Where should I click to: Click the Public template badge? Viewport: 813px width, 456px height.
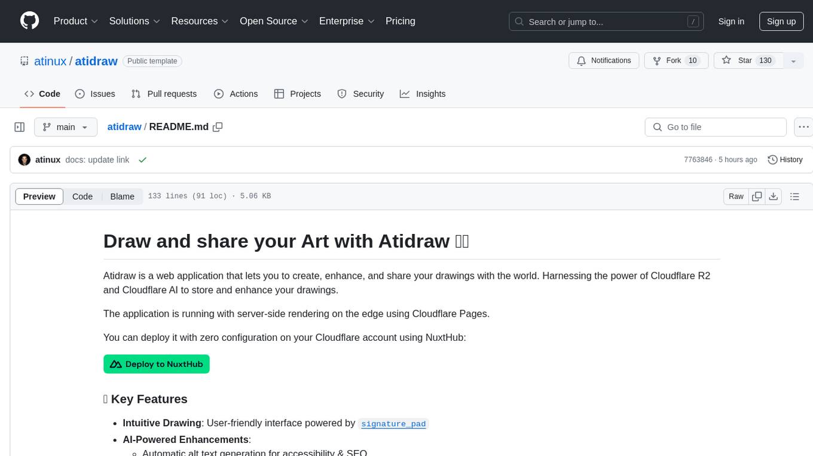click(x=152, y=61)
